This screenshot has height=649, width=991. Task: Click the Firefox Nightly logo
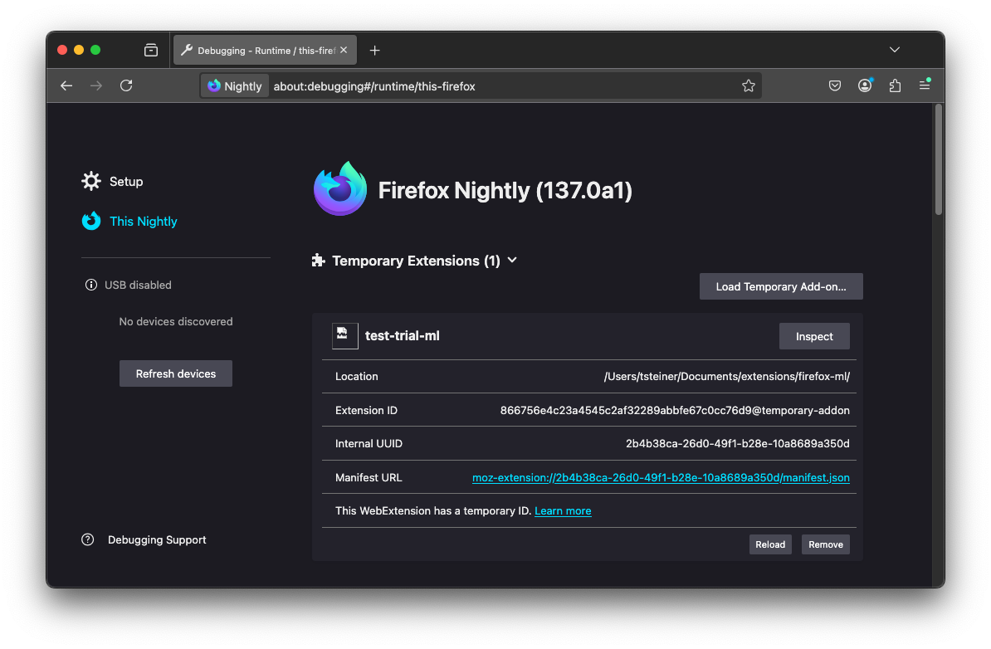point(340,189)
